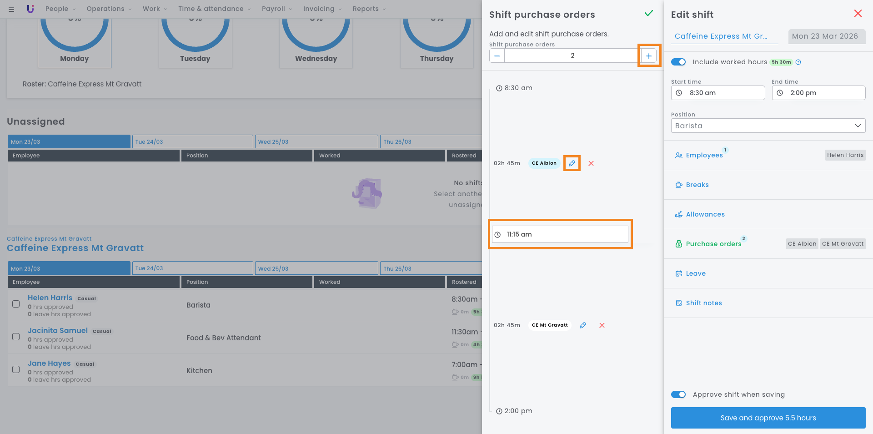
Task: Expand the Payroll menu
Action: tap(276, 9)
